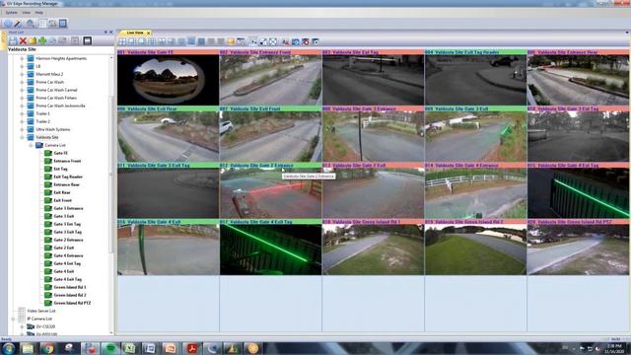The width and height of the screenshot is (631, 355).
Task: Click the 005 Entrance Rear camera feed
Action: [x=579, y=80]
